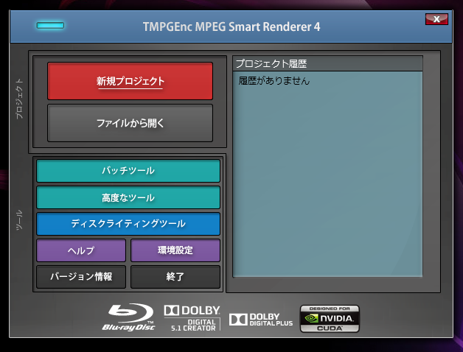
Task: Click 終了 to exit the application
Action: pyautogui.click(x=175, y=277)
